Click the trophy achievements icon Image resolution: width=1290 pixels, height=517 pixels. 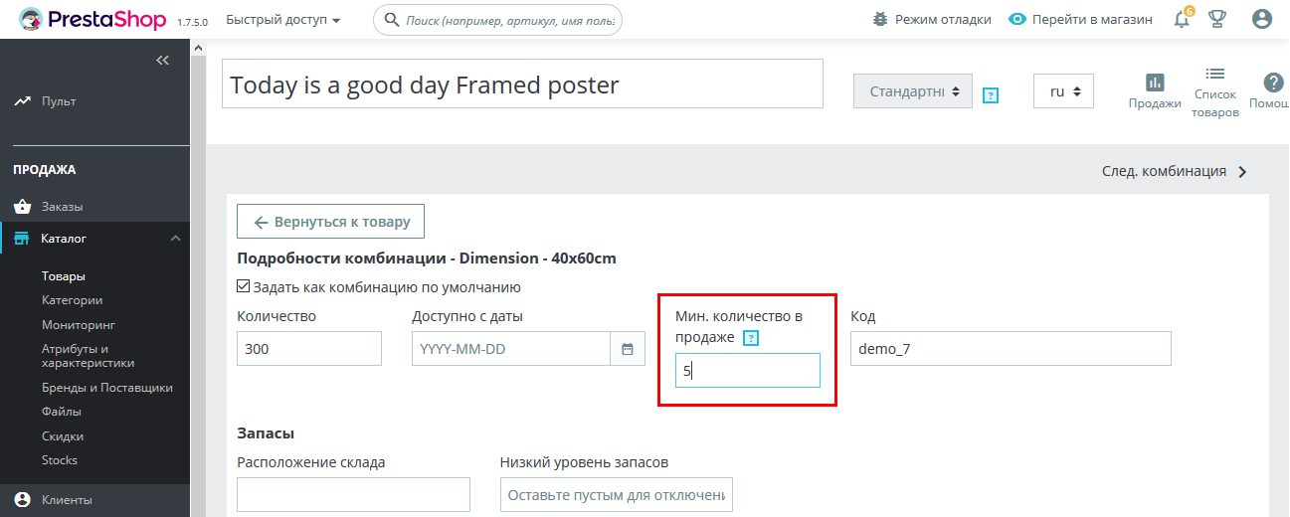coord(1216,19)
